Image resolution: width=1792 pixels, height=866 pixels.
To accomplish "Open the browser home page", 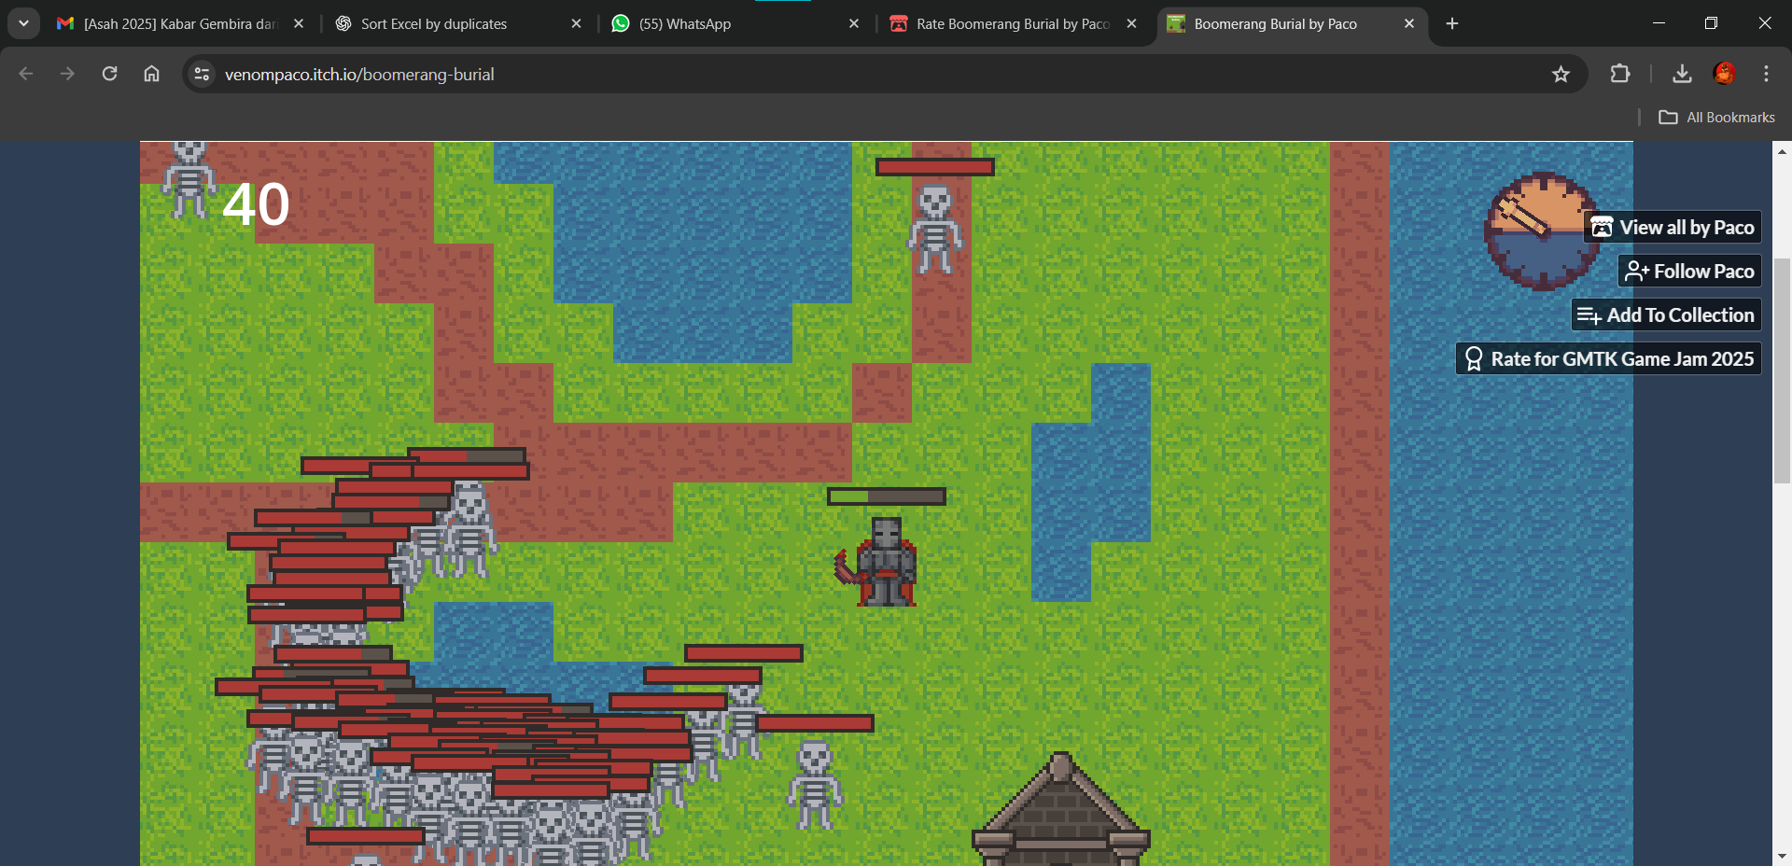I will (x=151, y=74).
